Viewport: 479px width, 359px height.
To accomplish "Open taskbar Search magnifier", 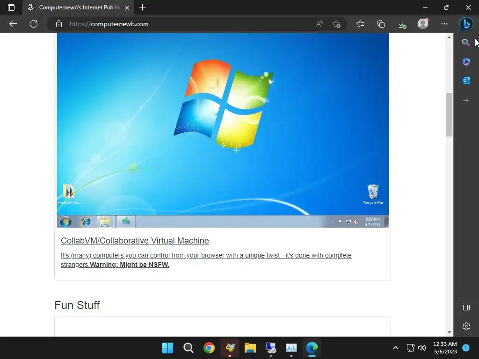I will pos(188,348).
